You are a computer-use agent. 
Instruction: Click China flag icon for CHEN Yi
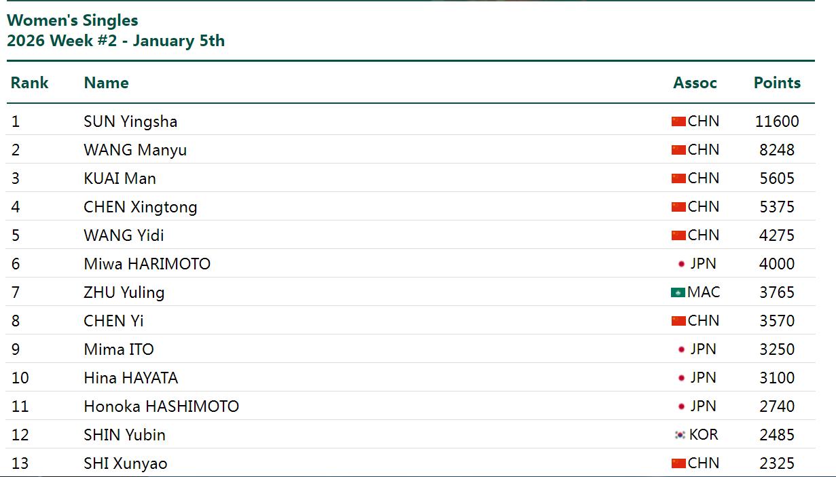pos(678,321)
